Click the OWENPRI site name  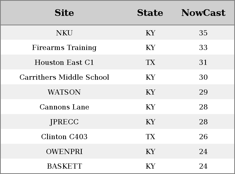click(x=64, y=151)
